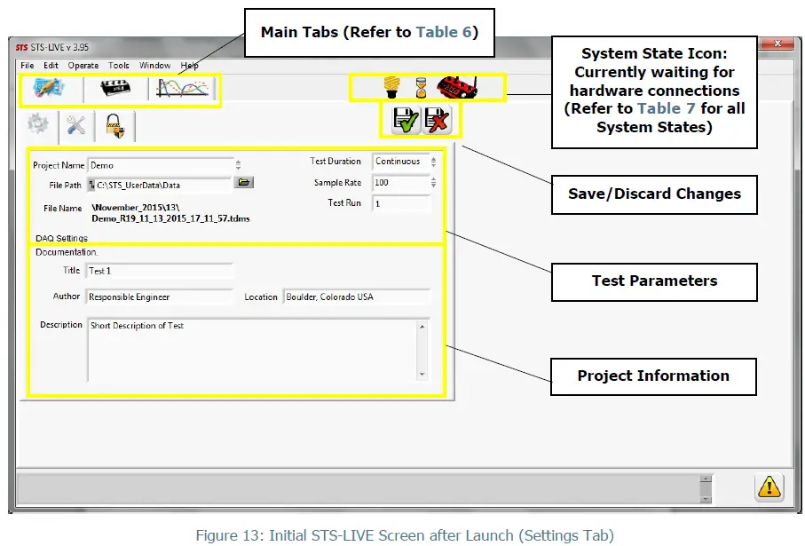The height and width of the screenshot is (546, 805).
Task: Click the padlock icon in the toolbar
Action: (x=114, y=125)
